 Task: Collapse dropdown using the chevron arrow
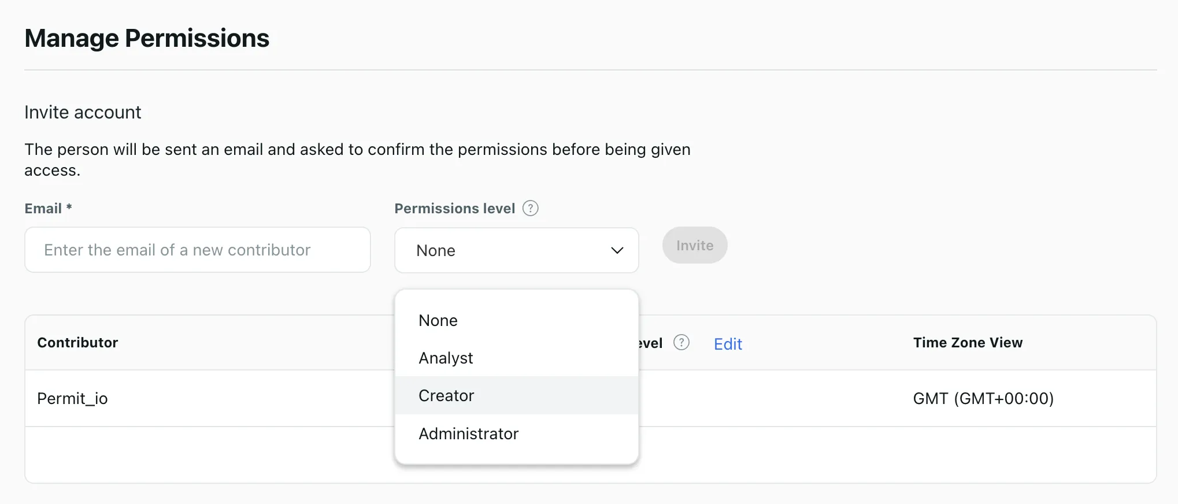[x=617, y=250]
